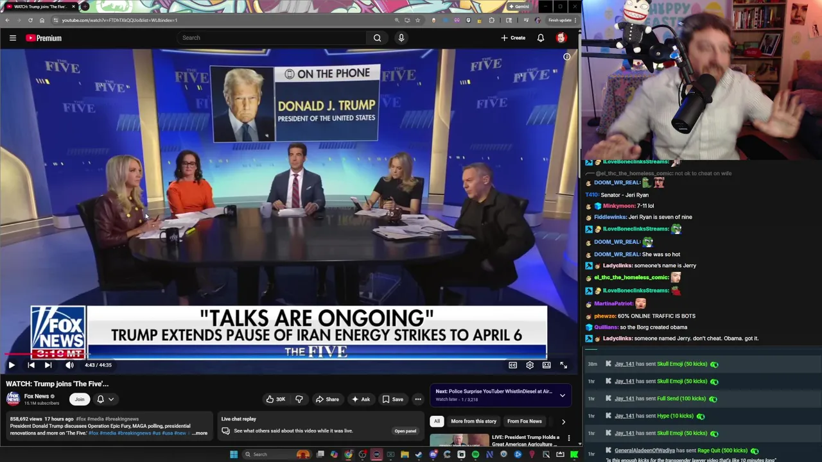Select the More from this story chip
Viewport: 822px width, 462px height.
[473, 421]
